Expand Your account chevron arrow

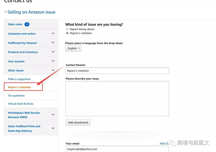click(53, 61)
